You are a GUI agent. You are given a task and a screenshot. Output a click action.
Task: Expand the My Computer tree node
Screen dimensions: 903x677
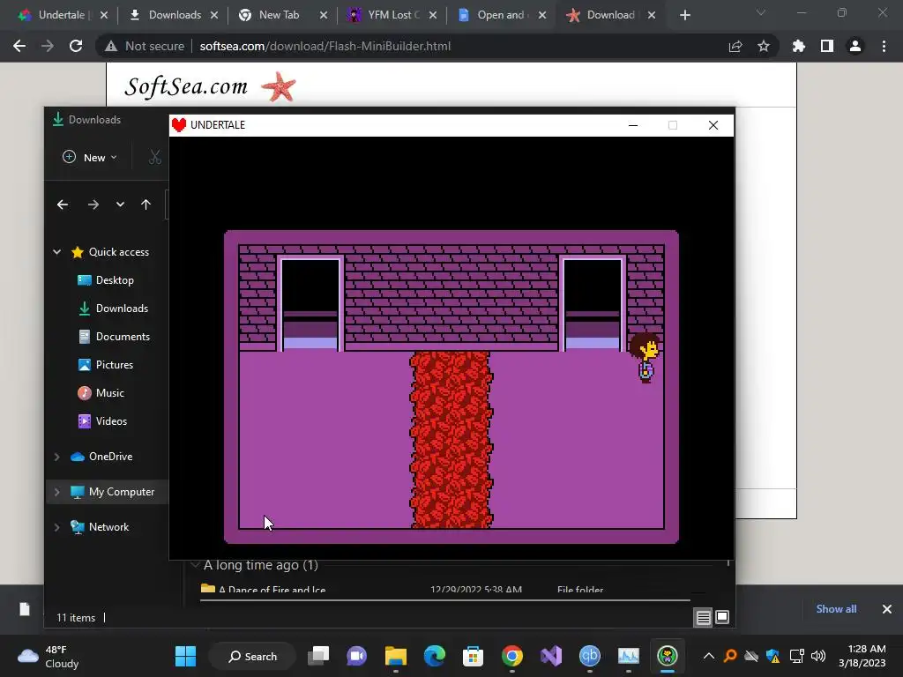57,492
